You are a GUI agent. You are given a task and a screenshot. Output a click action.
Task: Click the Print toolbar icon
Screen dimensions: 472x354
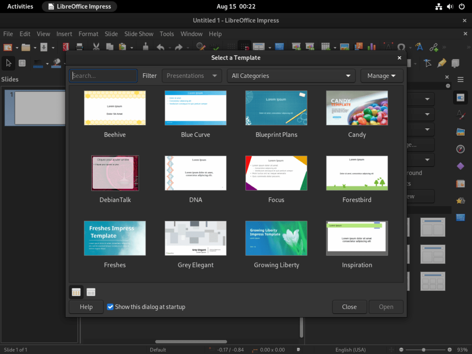pos(79,47)
